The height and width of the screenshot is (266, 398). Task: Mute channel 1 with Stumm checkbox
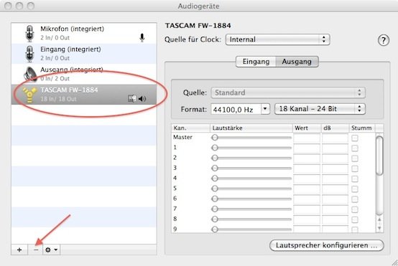355,148
